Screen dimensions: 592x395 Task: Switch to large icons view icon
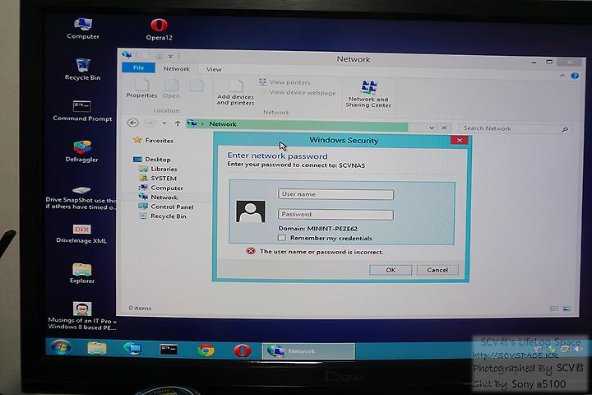coord(567,309)
